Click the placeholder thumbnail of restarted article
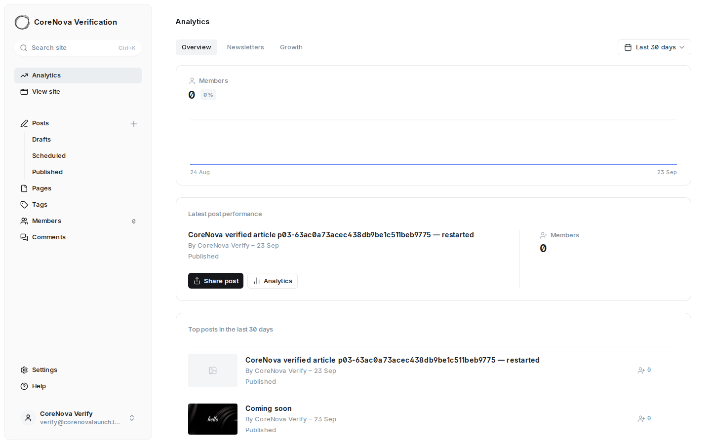The image size is (711, 444). (213, 370)
